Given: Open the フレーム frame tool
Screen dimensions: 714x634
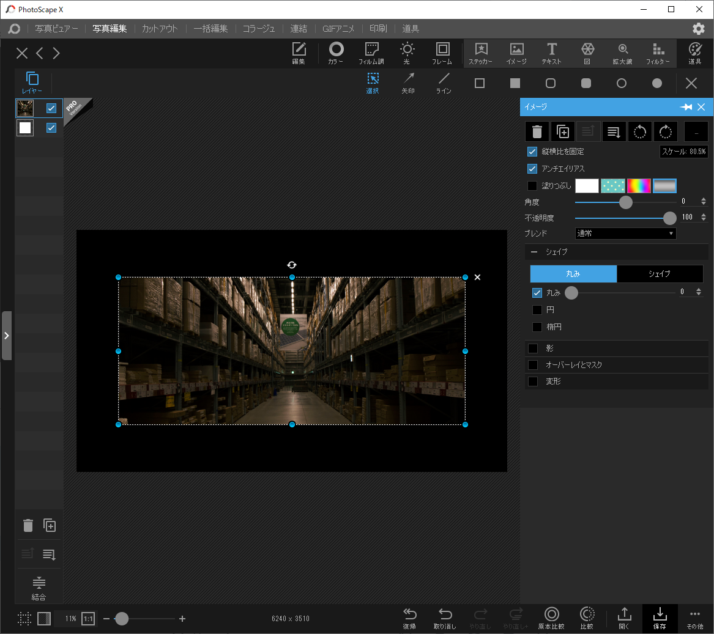Looking at the screenshot, I should [442, 53].
